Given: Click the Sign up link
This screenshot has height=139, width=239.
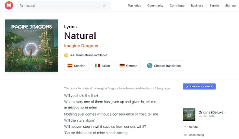Looking at the screenshot, I should 230,6.
